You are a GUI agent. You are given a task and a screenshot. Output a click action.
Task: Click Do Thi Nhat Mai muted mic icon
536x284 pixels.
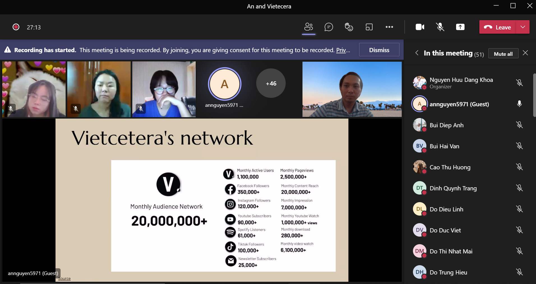pyautogui.click(x=519, y=251)
